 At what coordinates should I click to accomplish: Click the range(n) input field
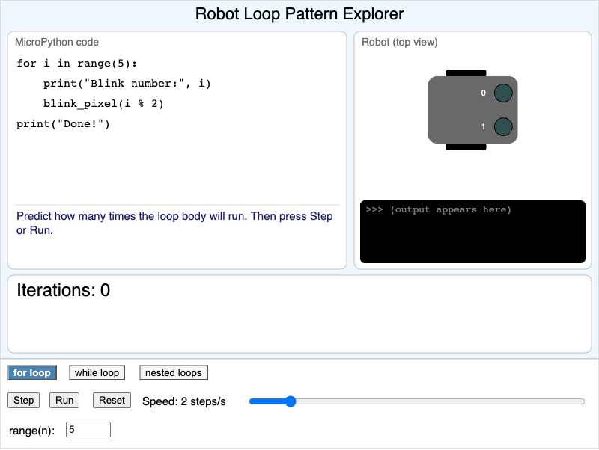[88, 429]
